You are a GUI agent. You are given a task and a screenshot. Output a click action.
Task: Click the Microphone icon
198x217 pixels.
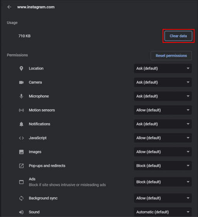(x=21, y=96)
